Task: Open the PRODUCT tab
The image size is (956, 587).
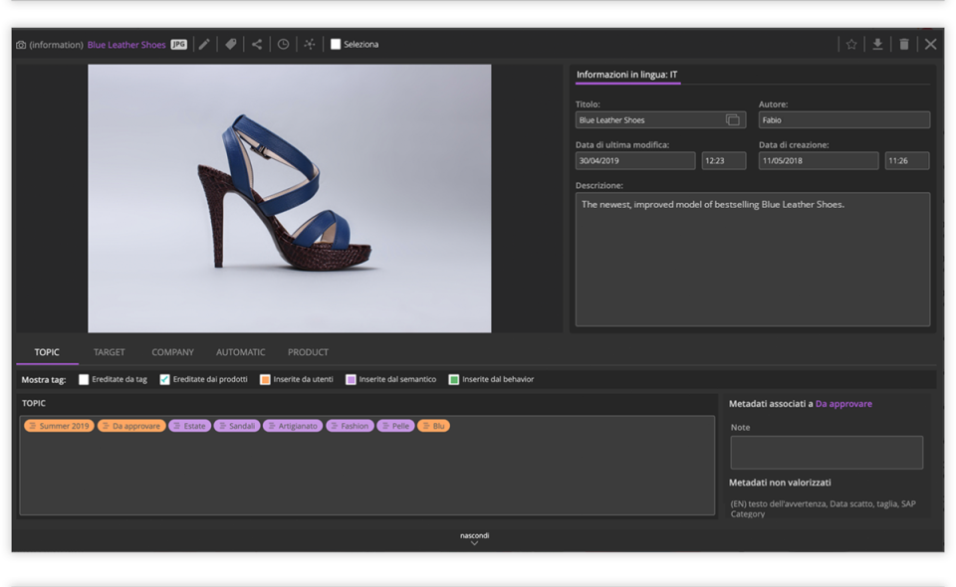Action: pyautogui.click(x=308, y=352)
